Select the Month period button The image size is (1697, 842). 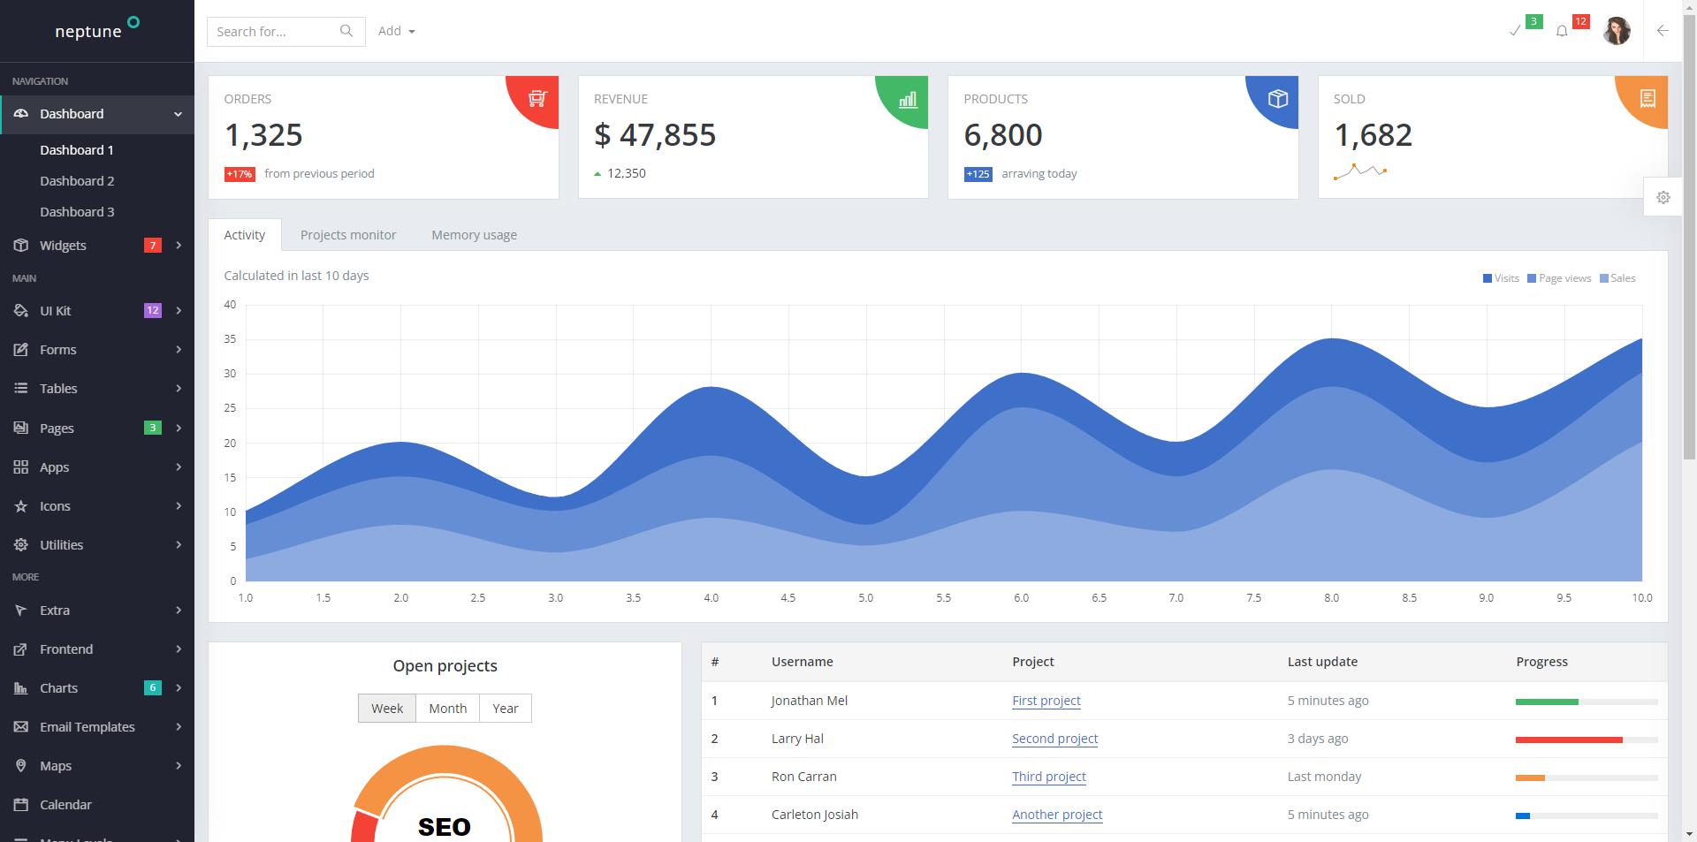pyautogui.click(x=448, y=708)
